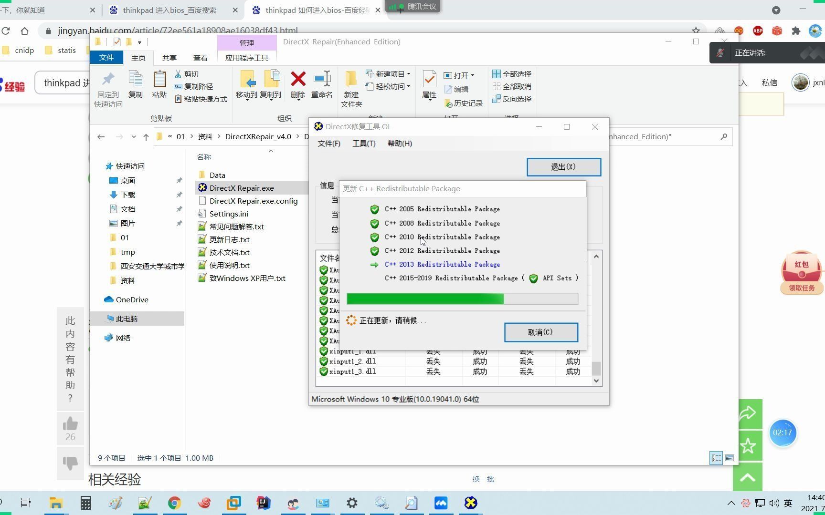Open the File (文件) tab in Explorer
Screen dimensions: 825x515
tap(106, 58)
